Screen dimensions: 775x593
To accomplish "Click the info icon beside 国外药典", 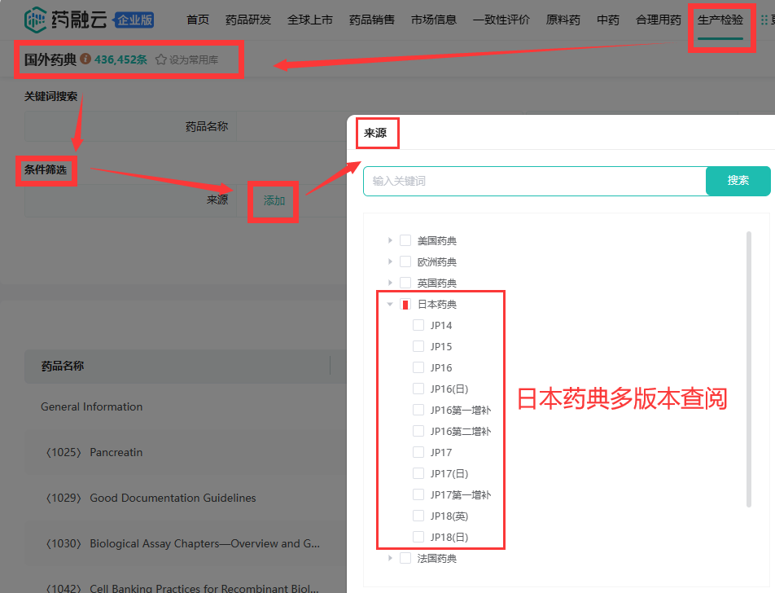I will tap(85, 59).
